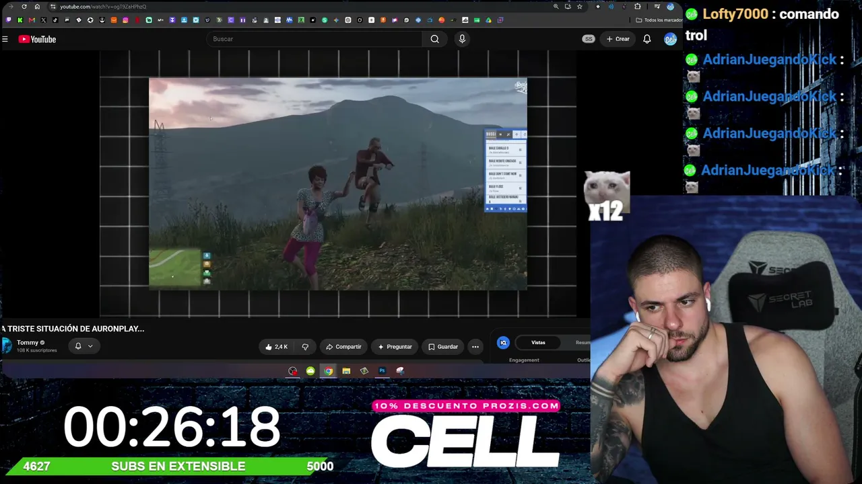862x484 pixels.
Task: Open more actions three-dot menu
Action: (475, 347)
